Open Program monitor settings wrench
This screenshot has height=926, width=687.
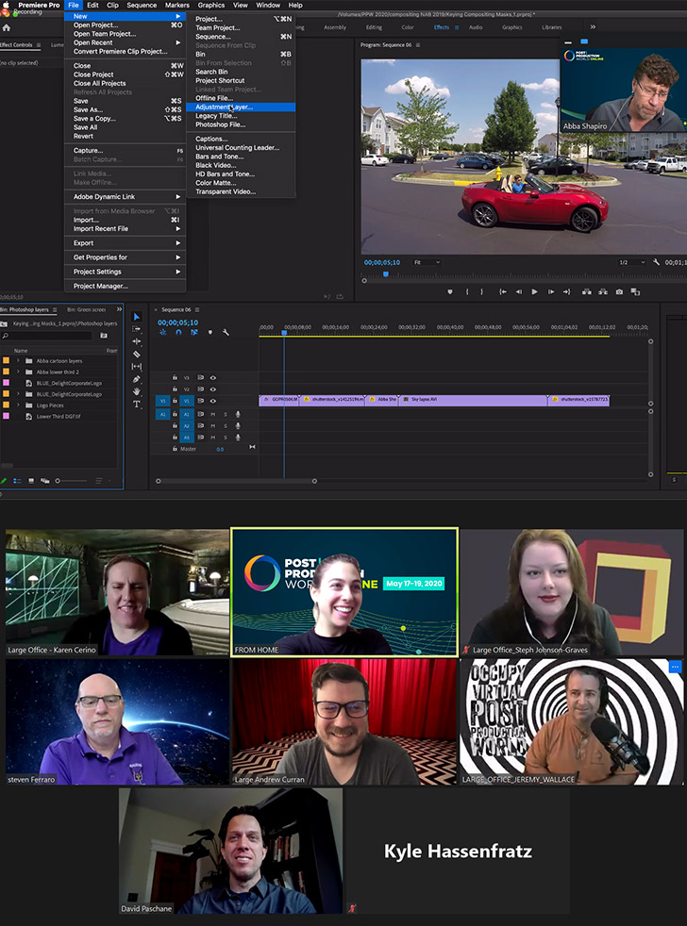656,261
